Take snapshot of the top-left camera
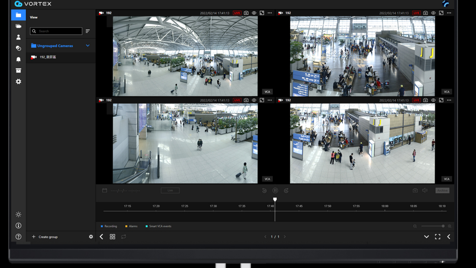The width and height of the screenshot is (476, 268). [x=246, y=13]
